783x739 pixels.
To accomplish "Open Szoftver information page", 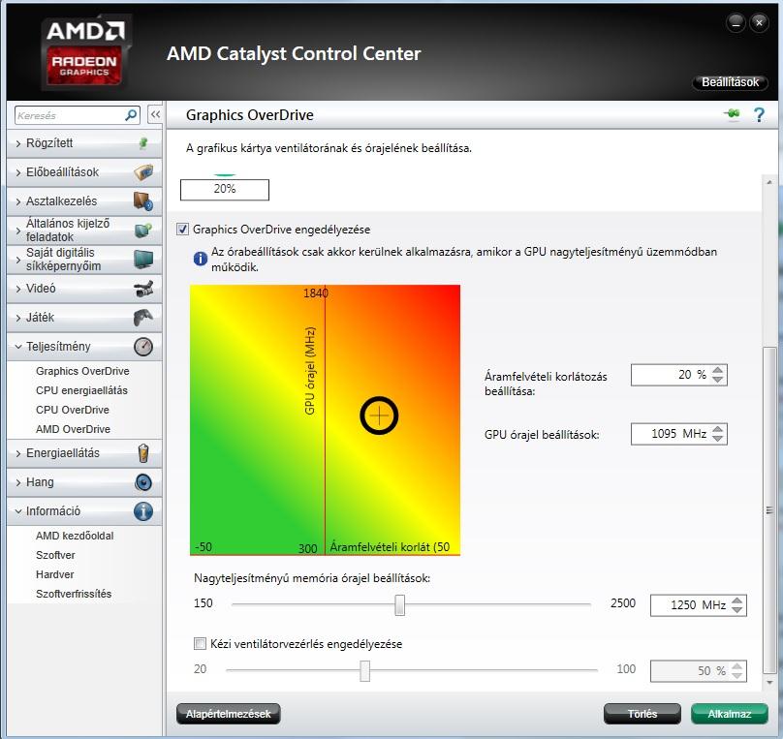I will click(x=55, y=555).
